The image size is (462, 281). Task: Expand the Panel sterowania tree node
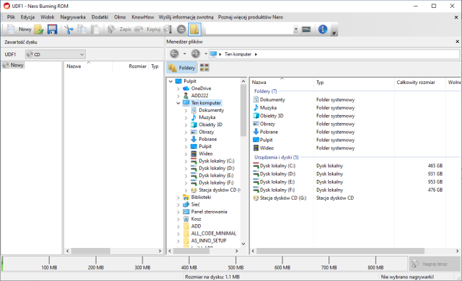coord(178,212)
